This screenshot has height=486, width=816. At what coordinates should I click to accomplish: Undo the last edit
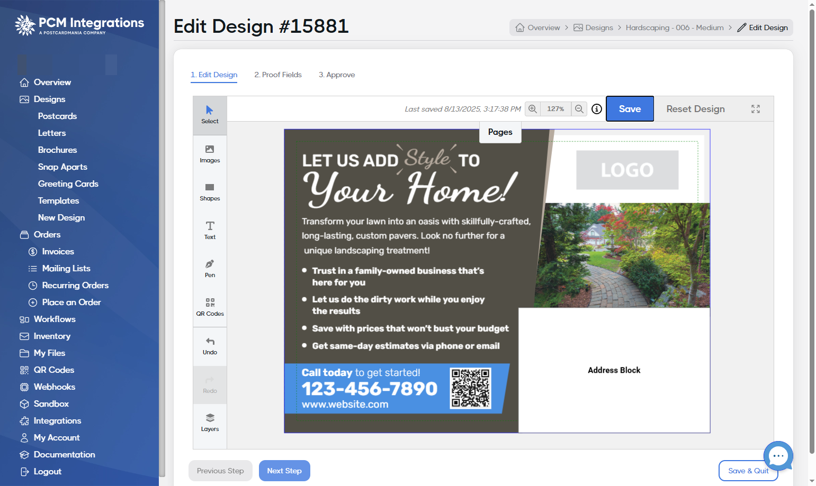click(x=210, y=346)
